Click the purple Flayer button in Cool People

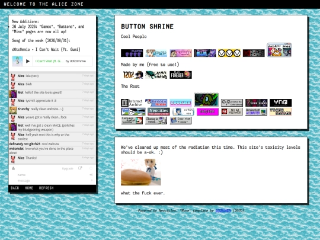tap(132, 53)
